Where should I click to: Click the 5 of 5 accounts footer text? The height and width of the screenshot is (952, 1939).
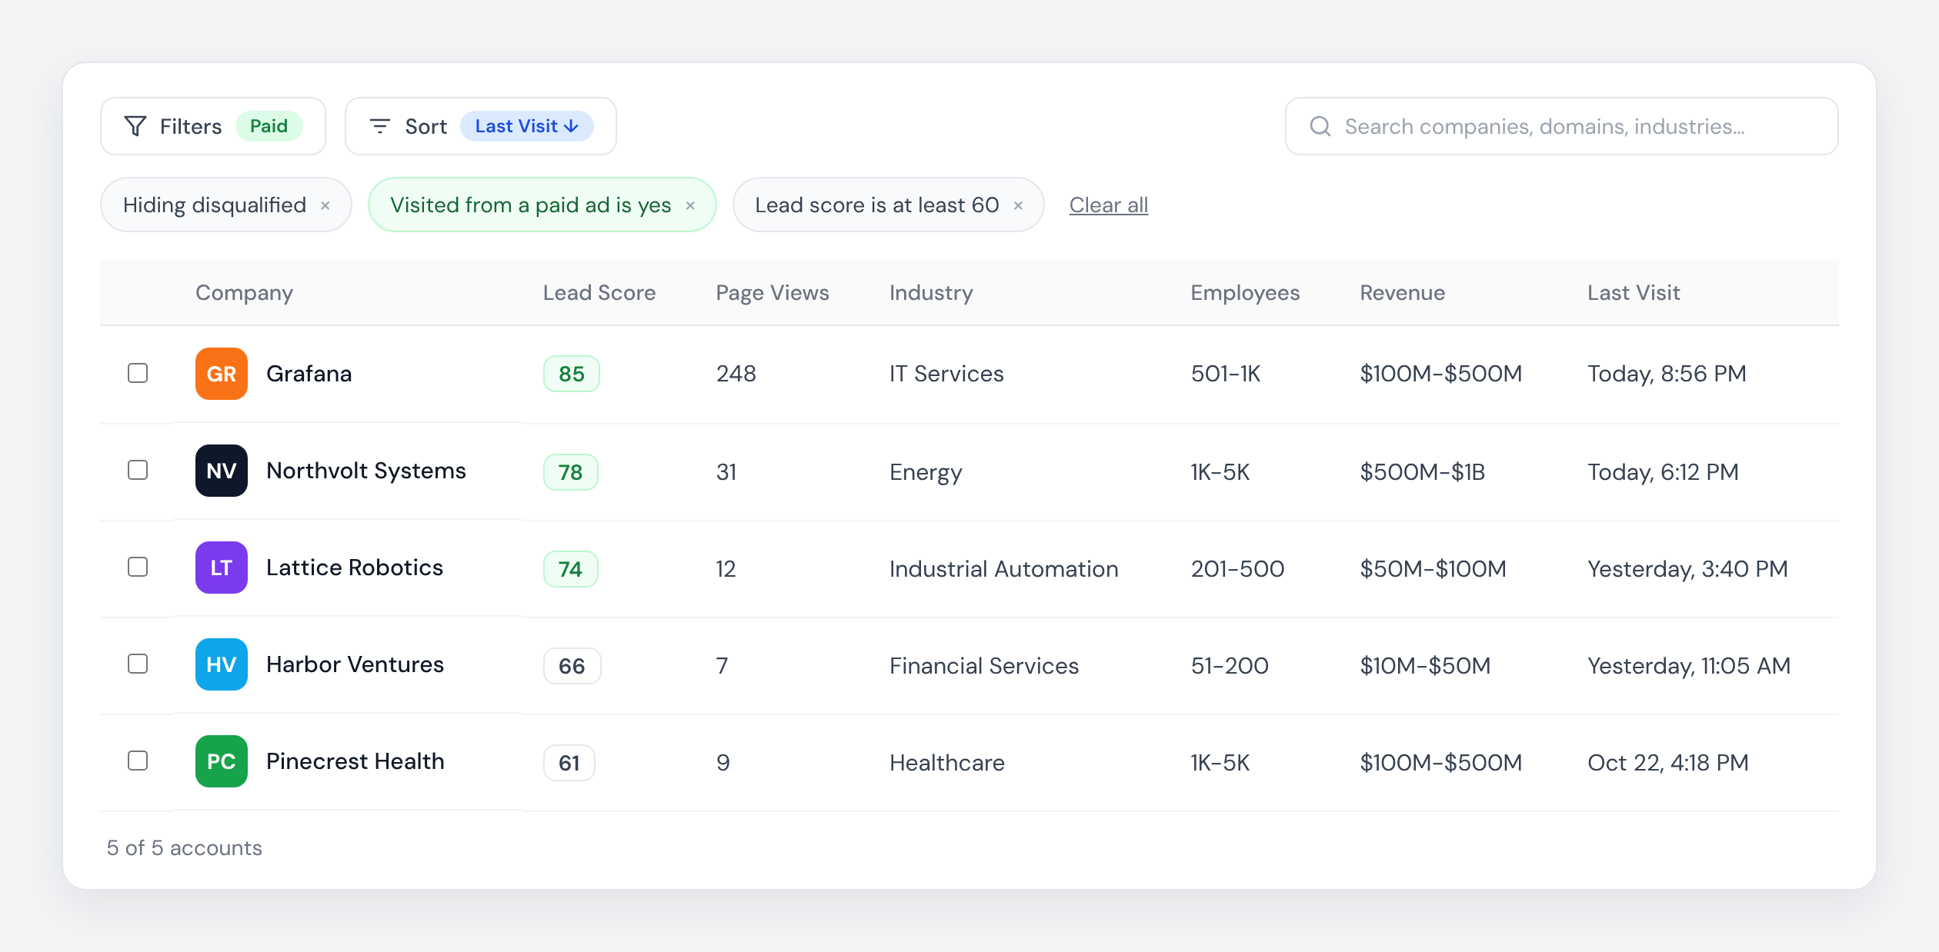185,848
